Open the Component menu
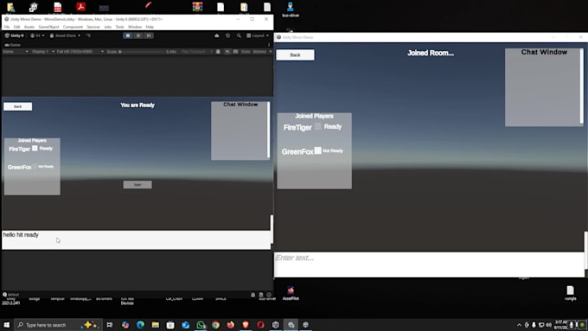This screenshot has width=588, height=331. tap(73, 27)
